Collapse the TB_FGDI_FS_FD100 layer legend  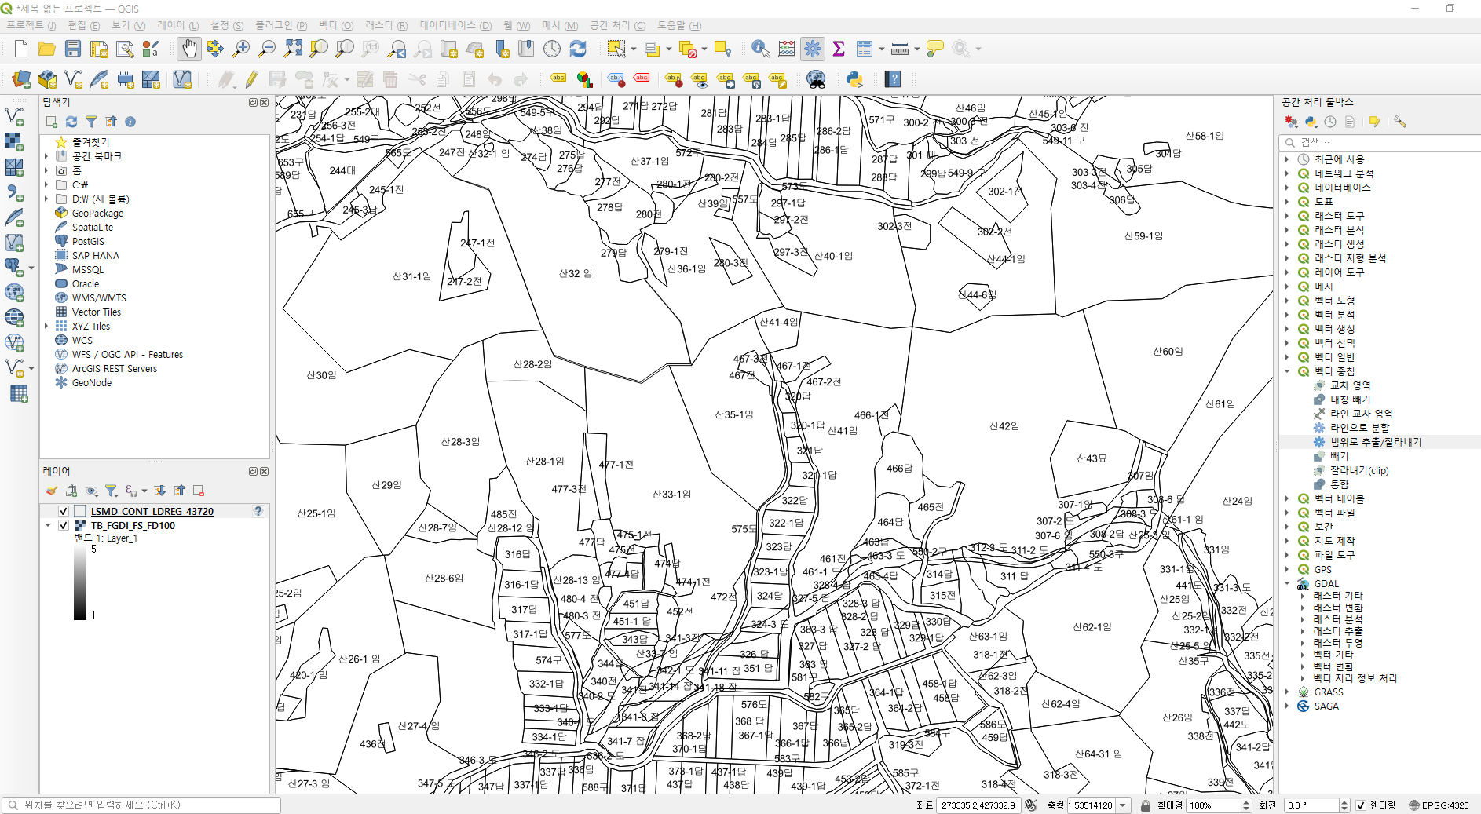pyautogui.click(x=47, y=525)
